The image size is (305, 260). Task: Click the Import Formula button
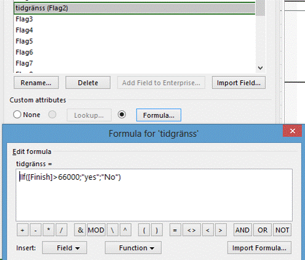(259, 248)
